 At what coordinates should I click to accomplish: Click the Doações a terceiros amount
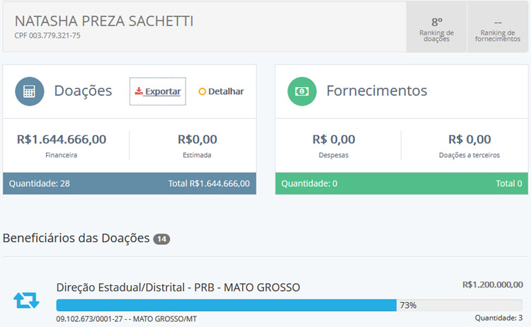click(x=469, y=139)
